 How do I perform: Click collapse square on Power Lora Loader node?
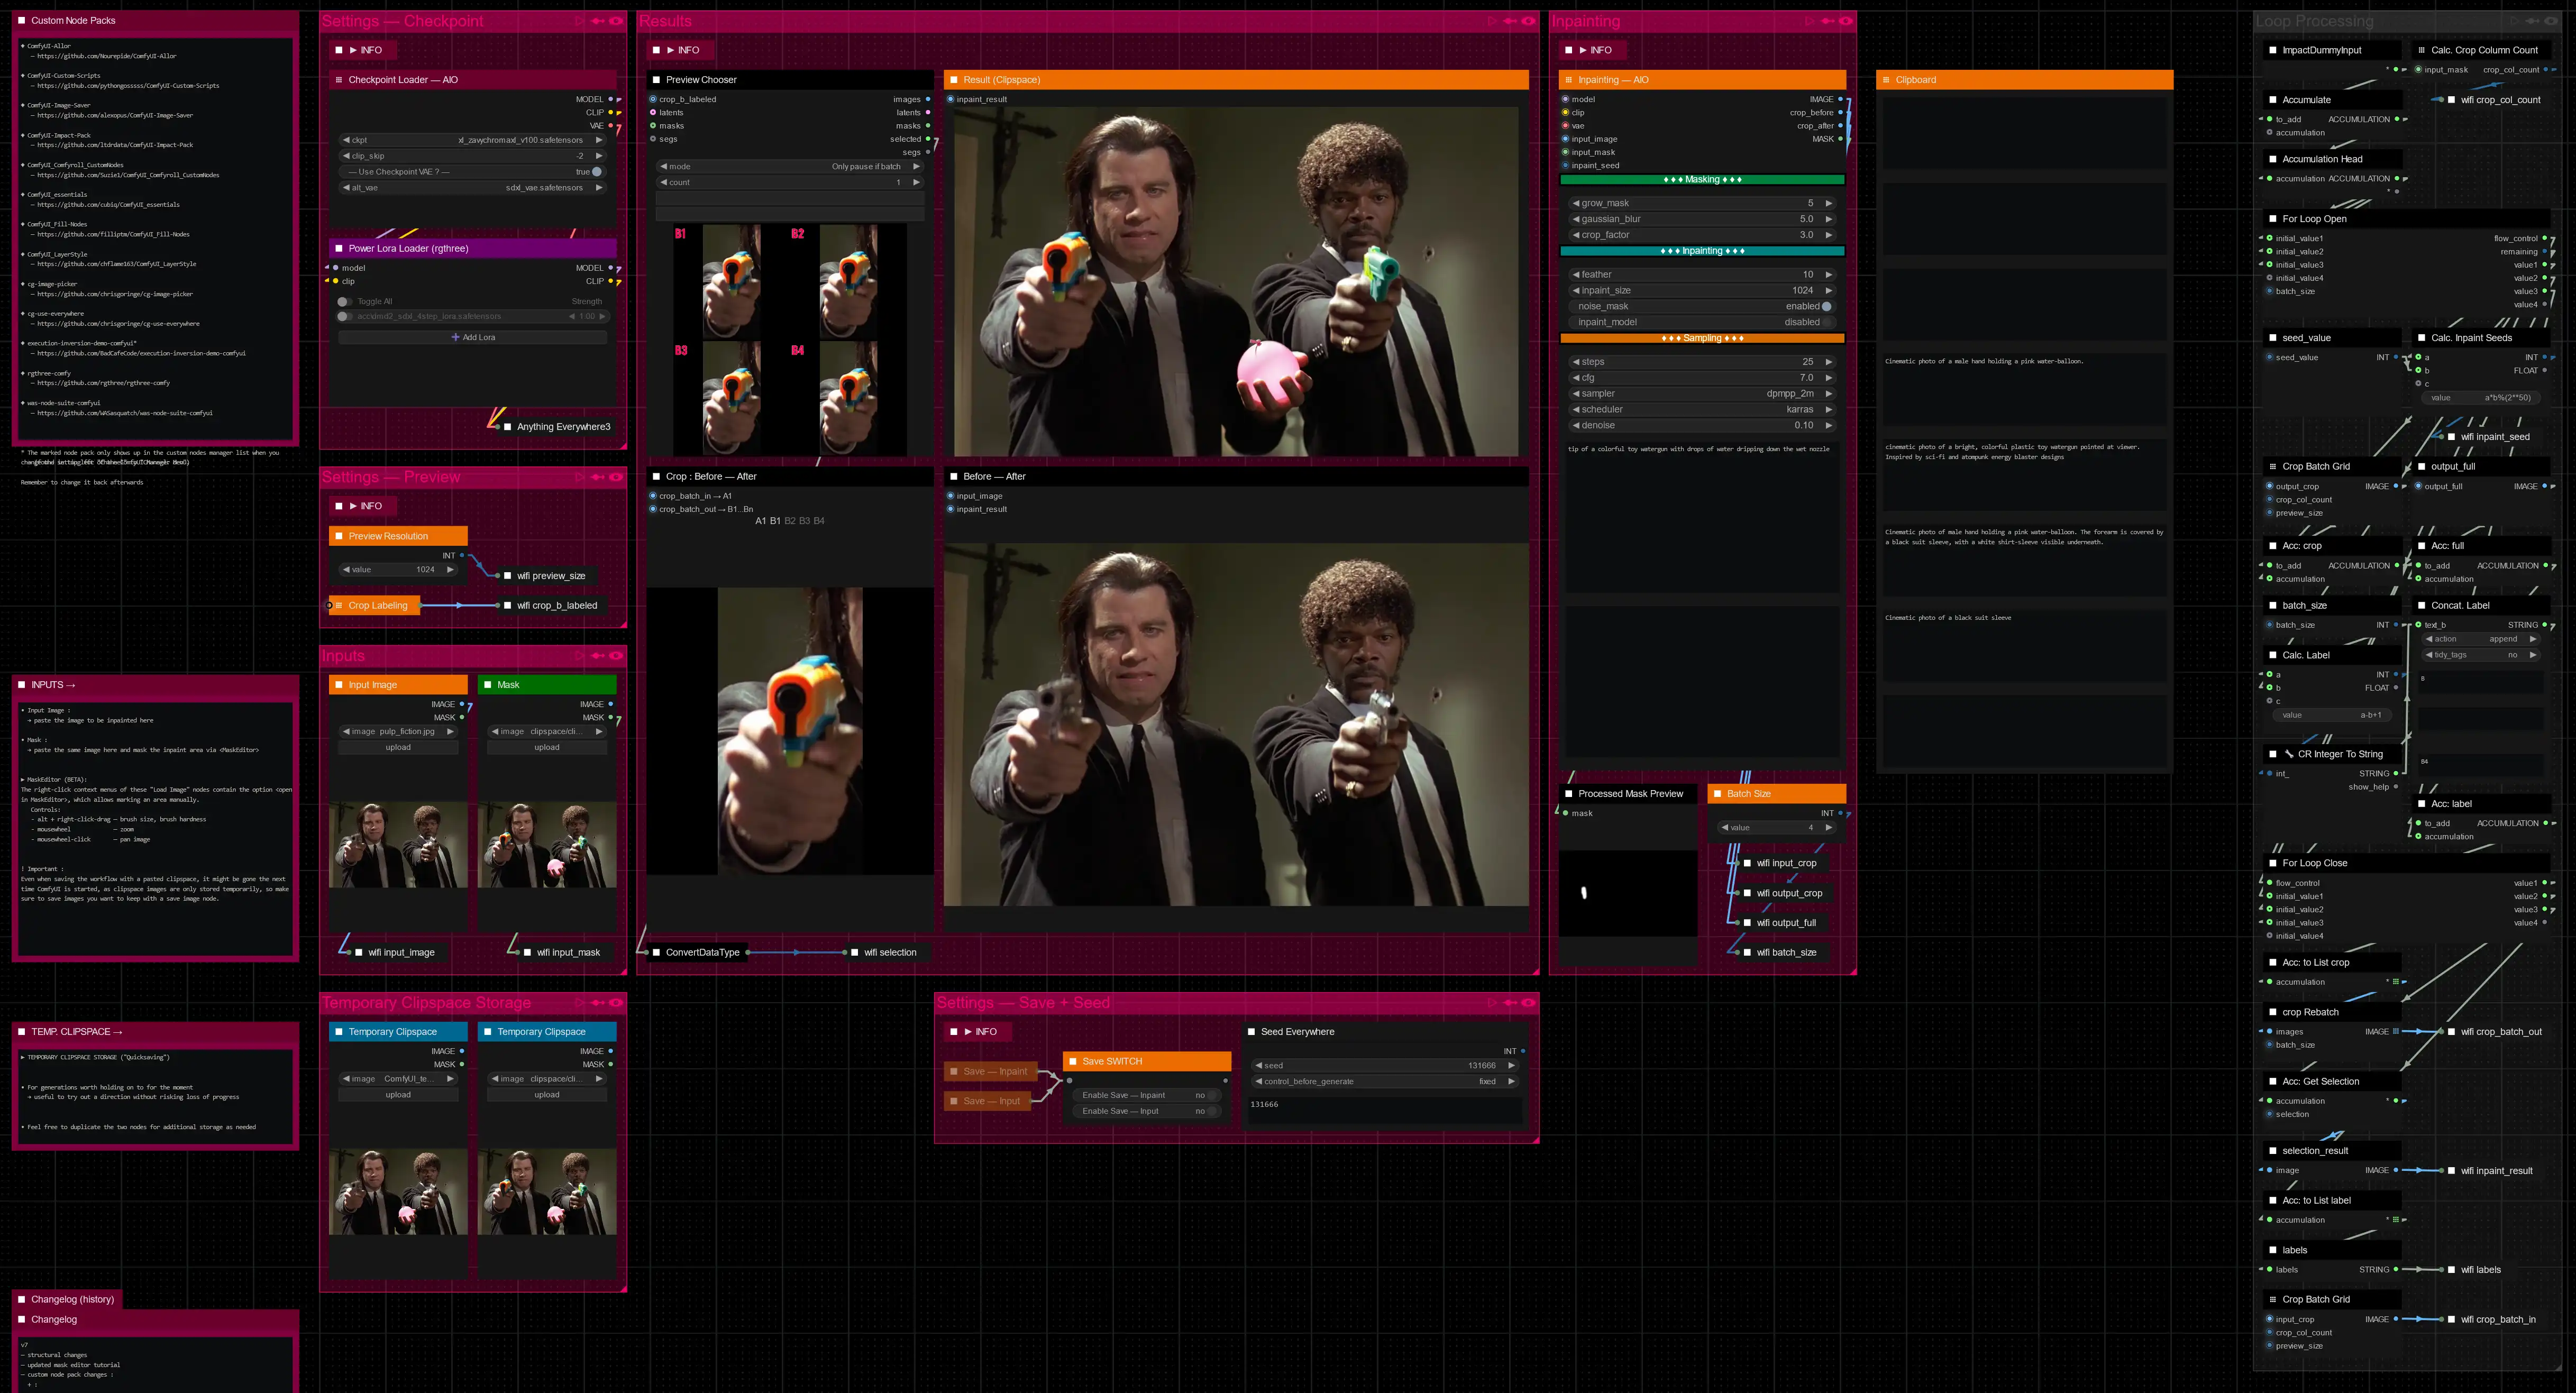(x=339, y=248)
